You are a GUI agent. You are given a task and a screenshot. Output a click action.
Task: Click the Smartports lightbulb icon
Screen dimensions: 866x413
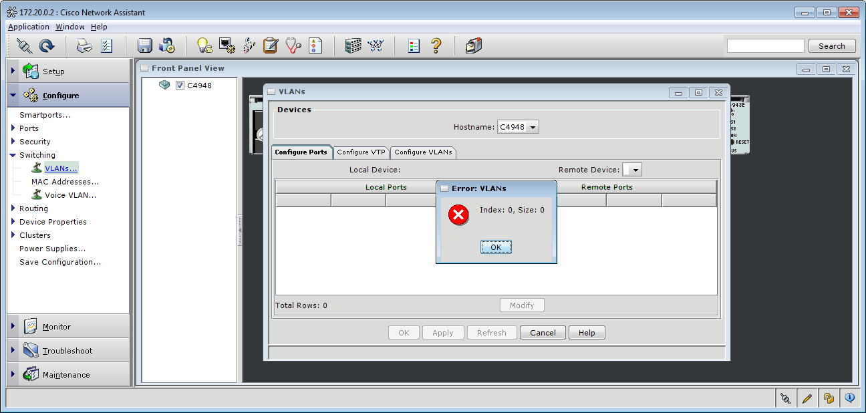coord(204,45)
